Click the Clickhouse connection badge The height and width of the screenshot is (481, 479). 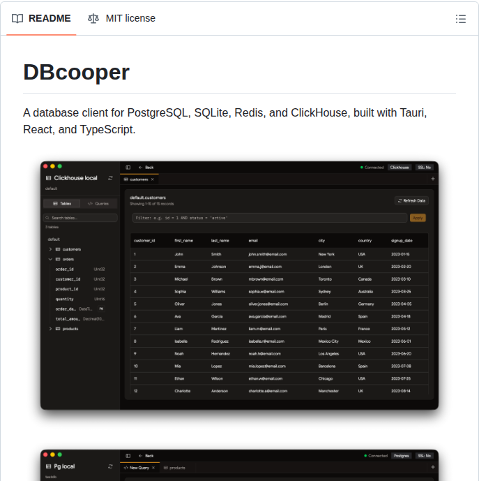point(400,168)
